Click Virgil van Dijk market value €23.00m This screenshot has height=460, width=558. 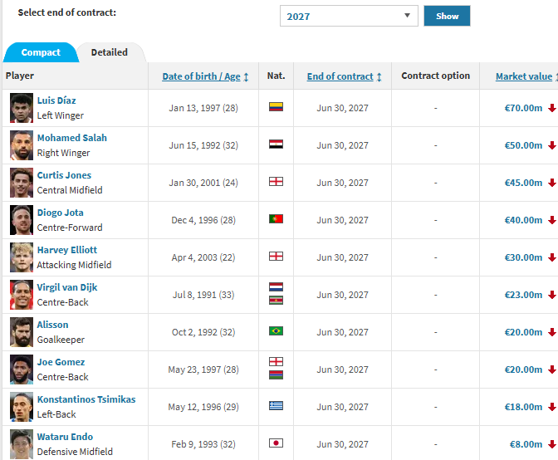tap(523, 295)
